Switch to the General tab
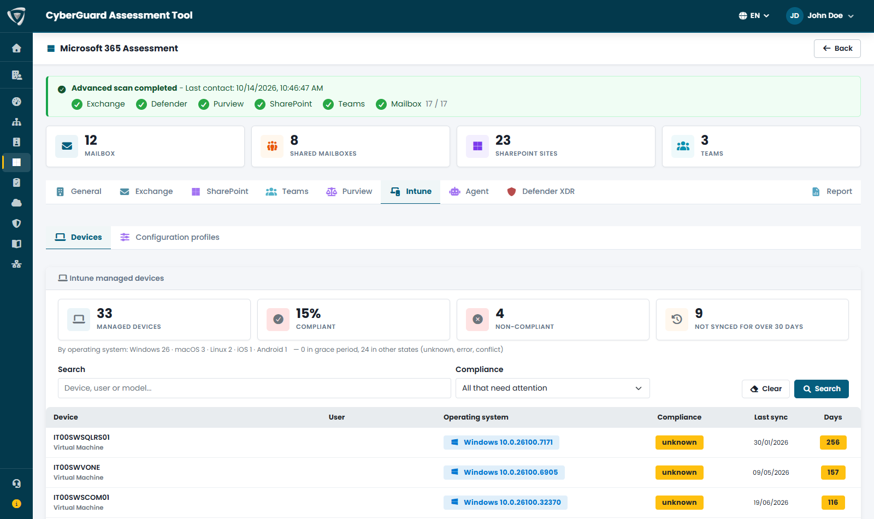 click(79, 192)
